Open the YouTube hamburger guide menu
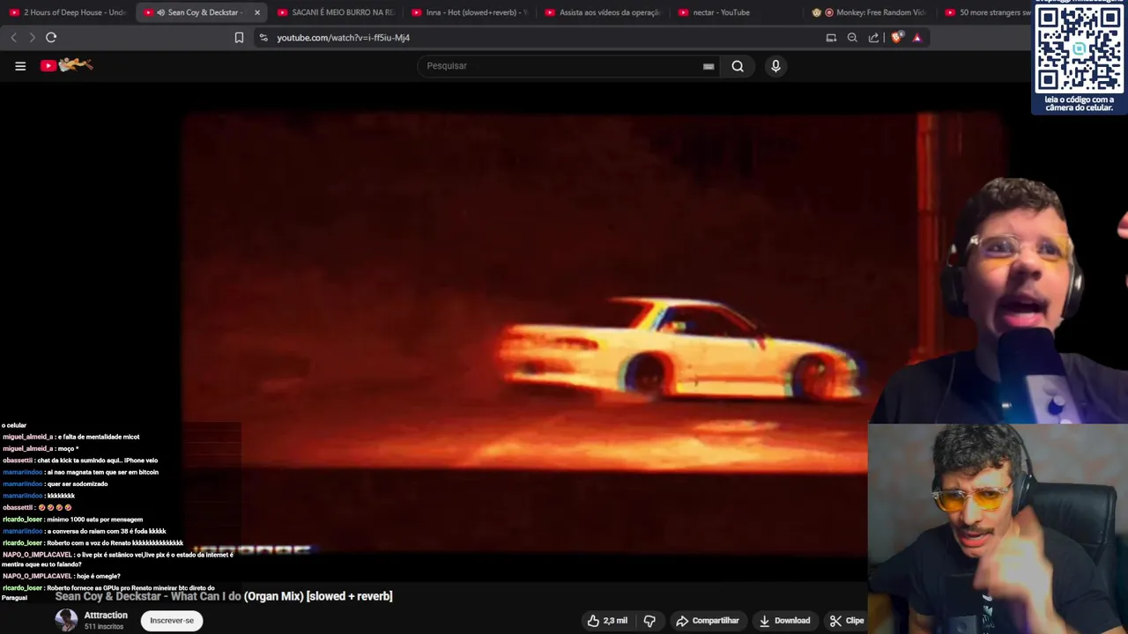Image resolution: width=1128 pixels, height=634 pixels. pyautogui.click(x=20, y=66)
